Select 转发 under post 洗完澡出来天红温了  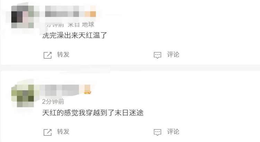coord(63,55)
